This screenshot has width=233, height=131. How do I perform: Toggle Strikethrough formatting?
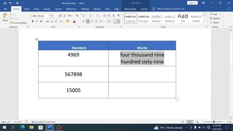pyautogui.click(x=48, y=21)
